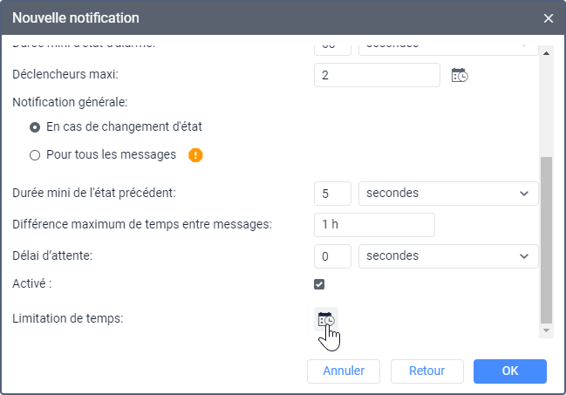Image resolution: width=566 pixels, height=395 pixels.
Task: Focus the Délai d'attente number field
Action: pyautogui.click(x=332, y=255)
